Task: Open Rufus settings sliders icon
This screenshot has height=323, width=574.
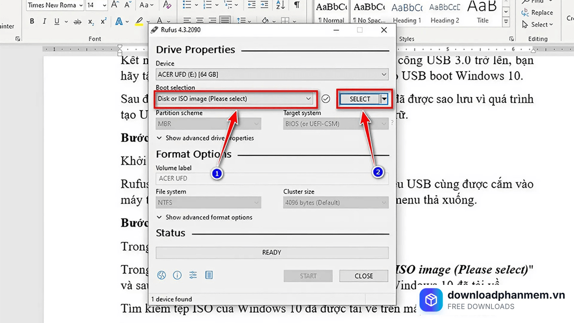Action: point(193,275)
